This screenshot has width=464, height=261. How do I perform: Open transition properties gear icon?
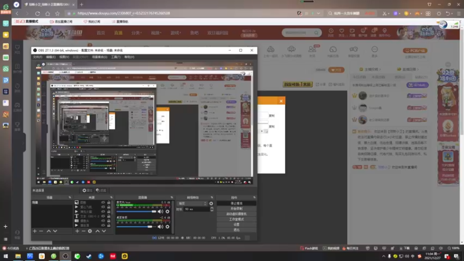pos(211,204)
